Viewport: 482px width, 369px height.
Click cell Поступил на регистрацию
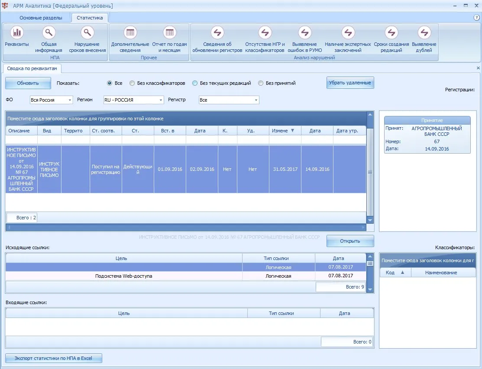tap(106, 169)
